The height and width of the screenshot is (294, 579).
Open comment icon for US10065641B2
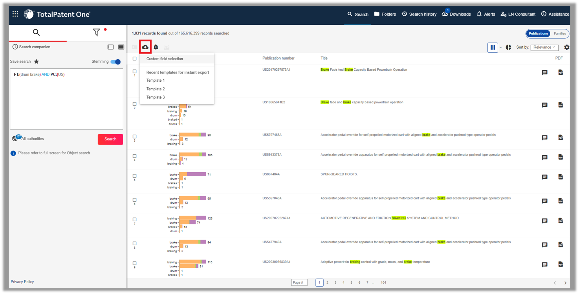click(x=545, y=105)
